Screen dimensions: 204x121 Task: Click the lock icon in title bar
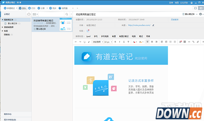192,3
